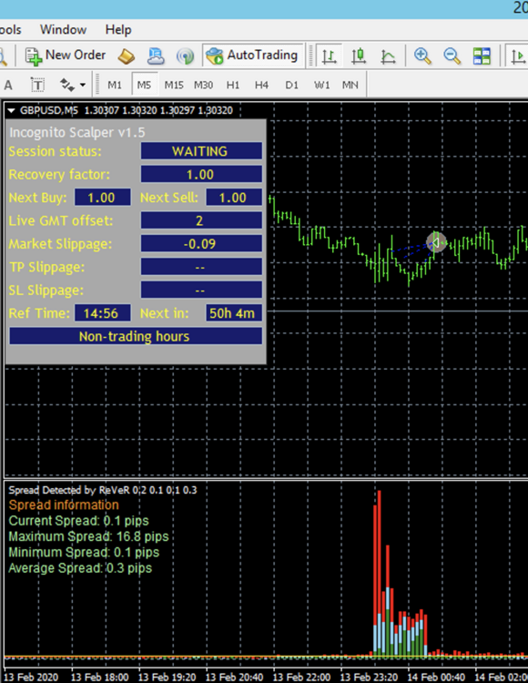Zoom in on the chart
This screenshot has height=683, width=528.
(x=422, y=56)
